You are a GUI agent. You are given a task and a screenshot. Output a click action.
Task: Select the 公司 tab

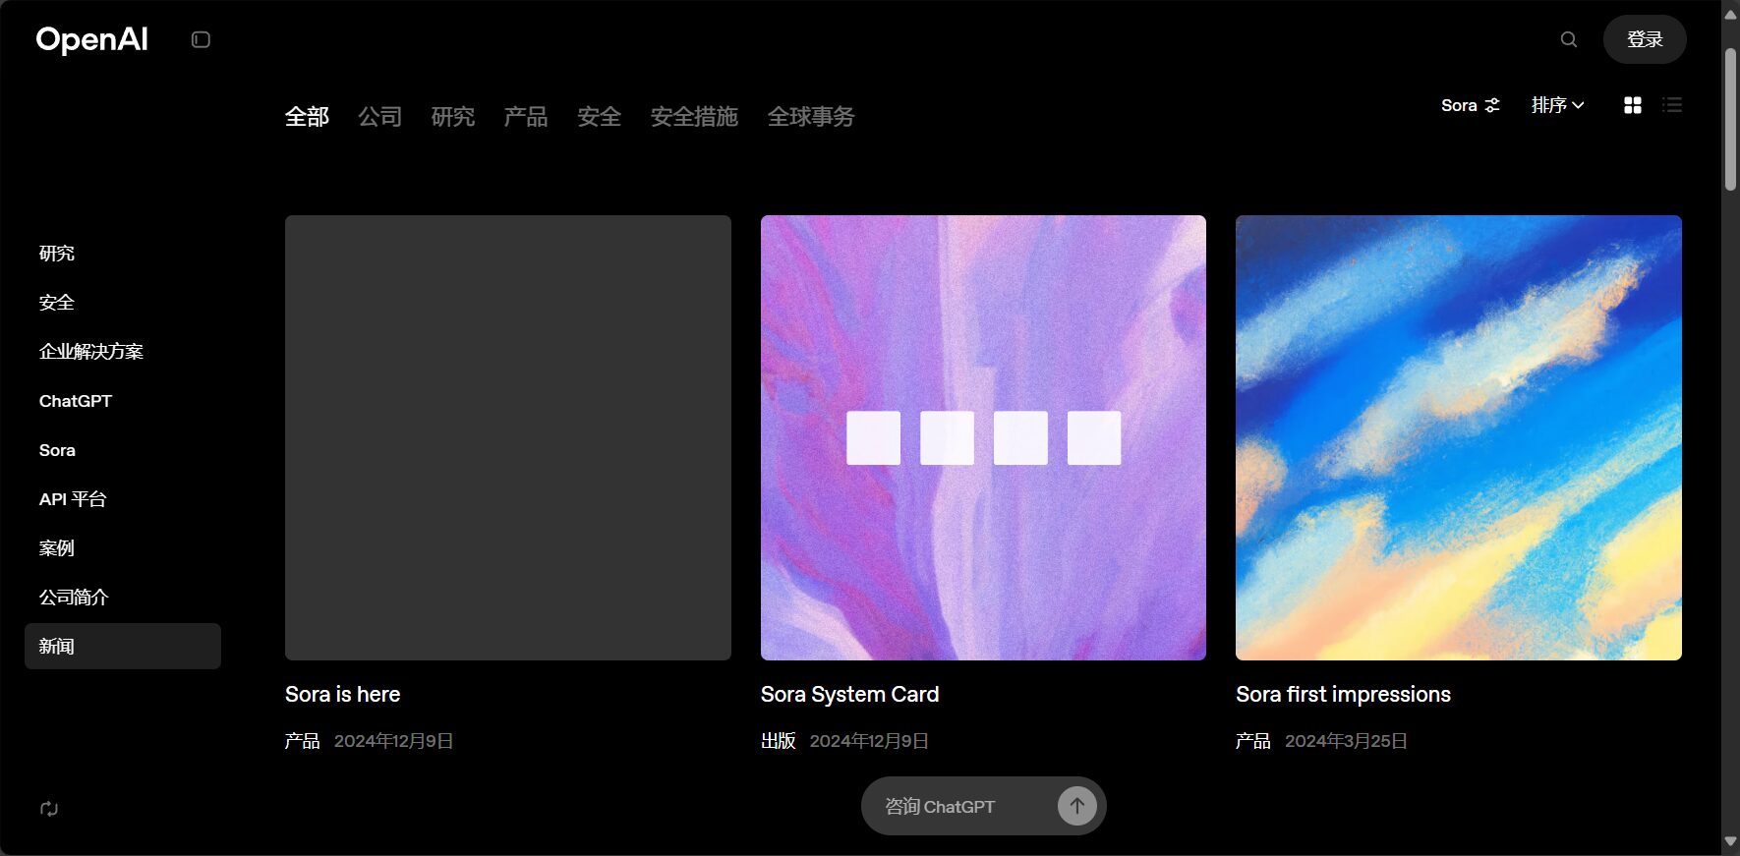380,117
